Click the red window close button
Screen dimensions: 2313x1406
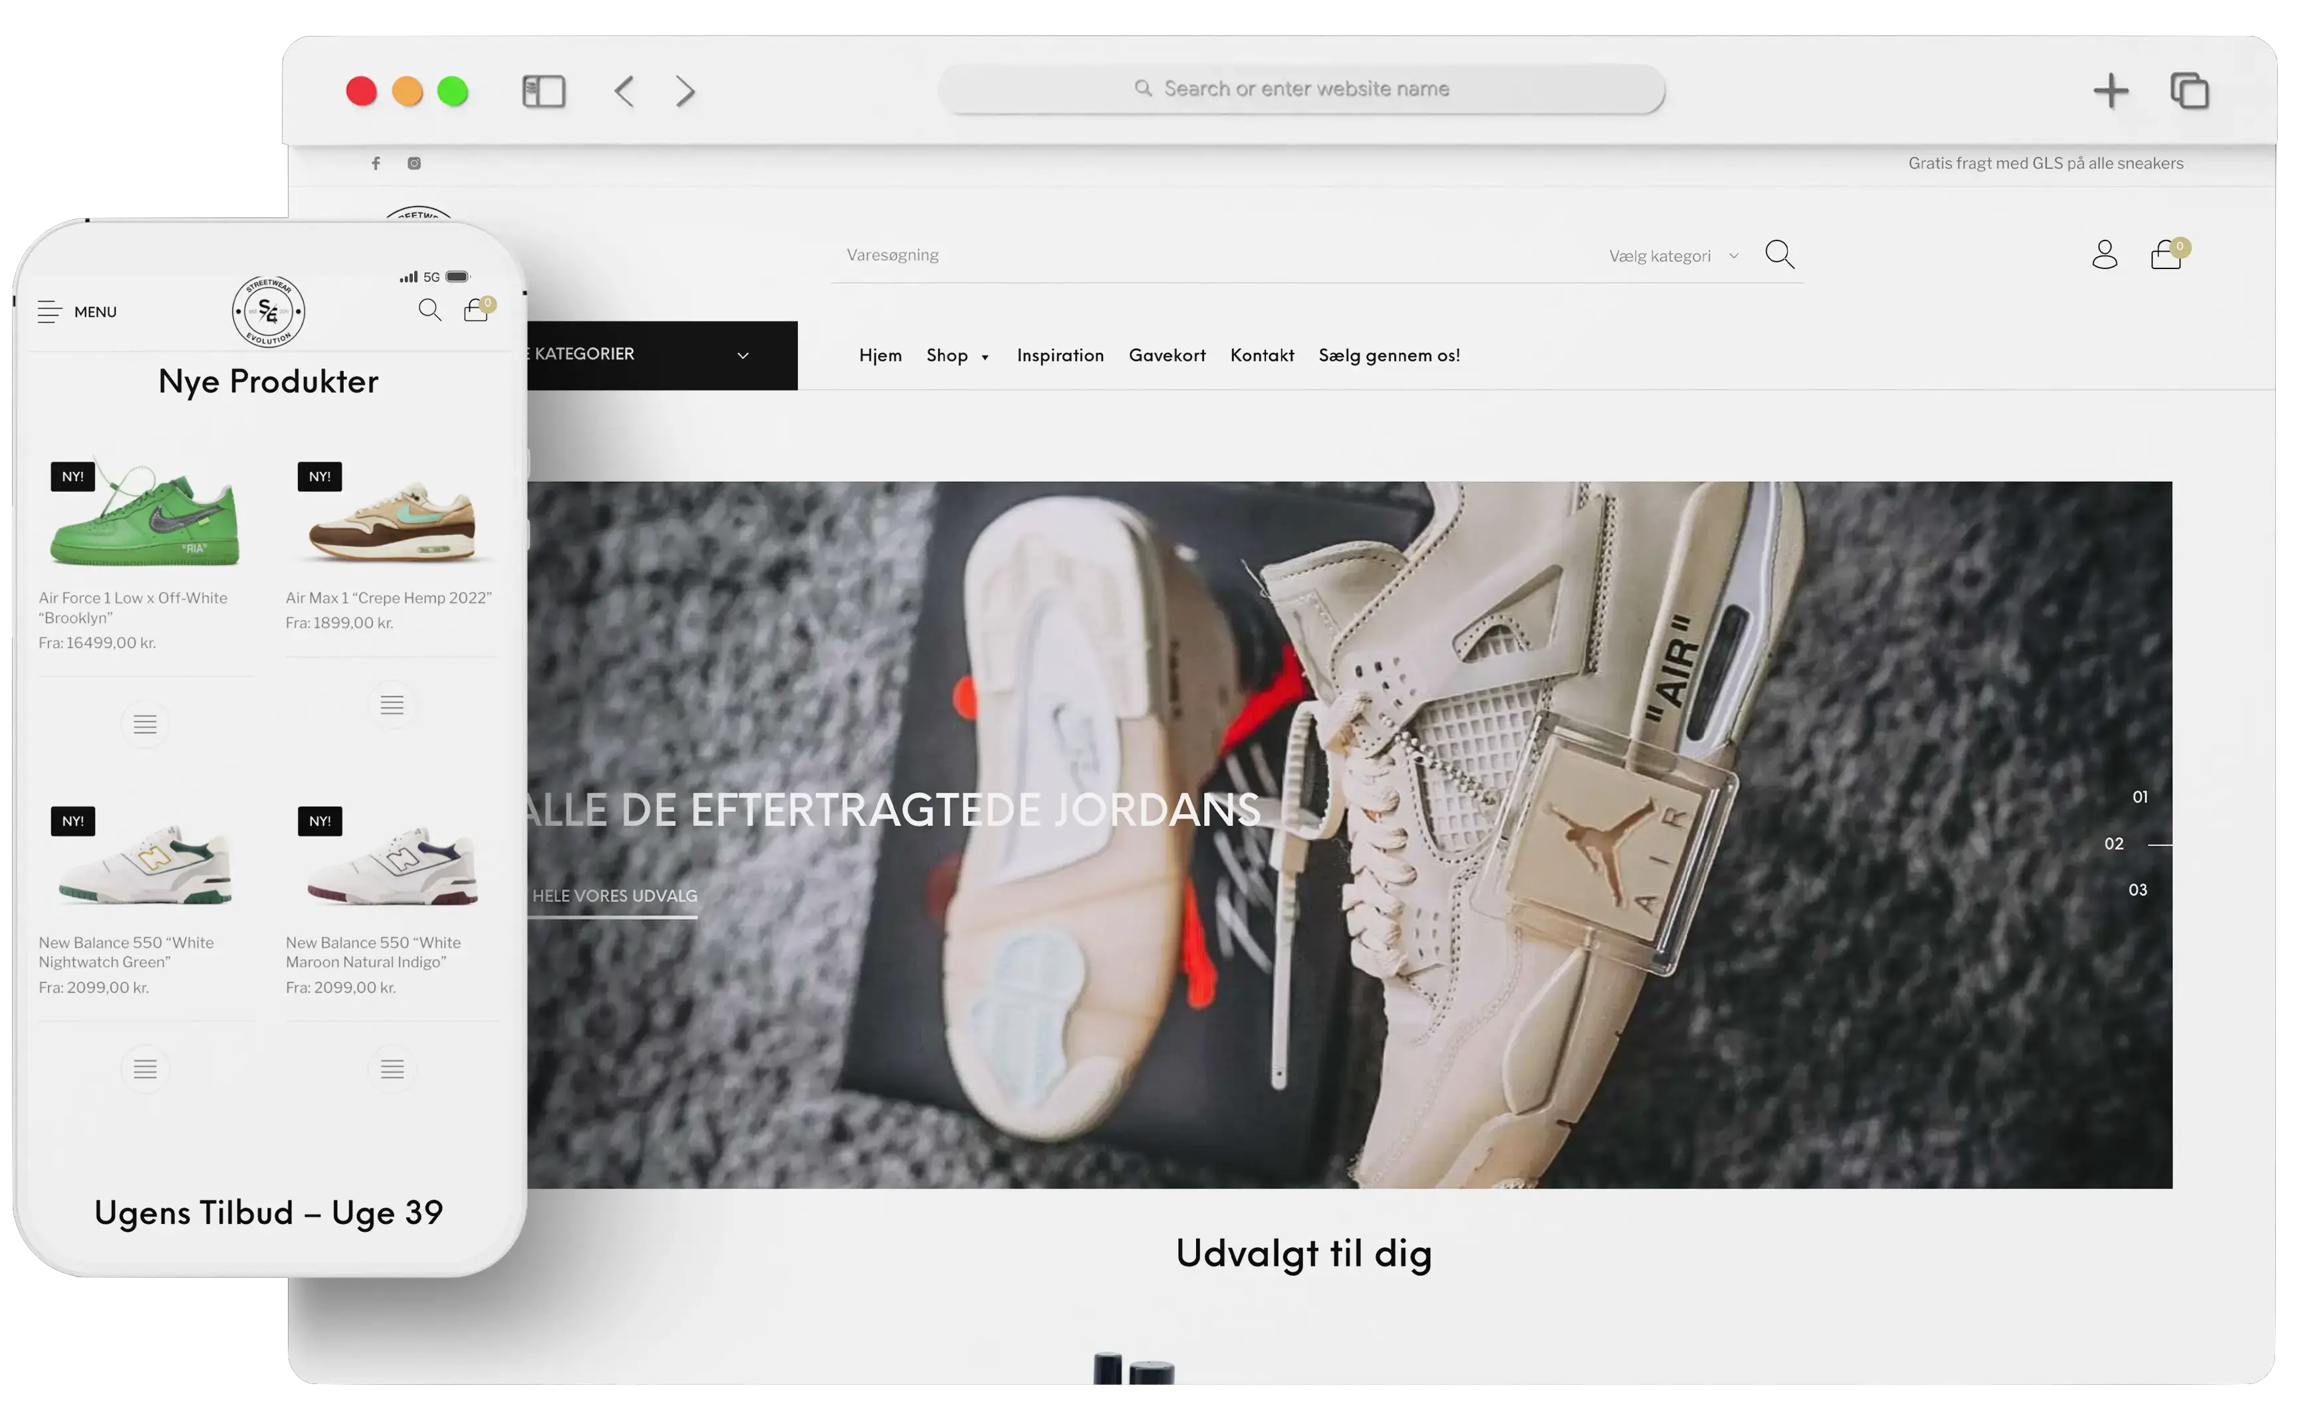pyautogui.click(x=362, y=92)
